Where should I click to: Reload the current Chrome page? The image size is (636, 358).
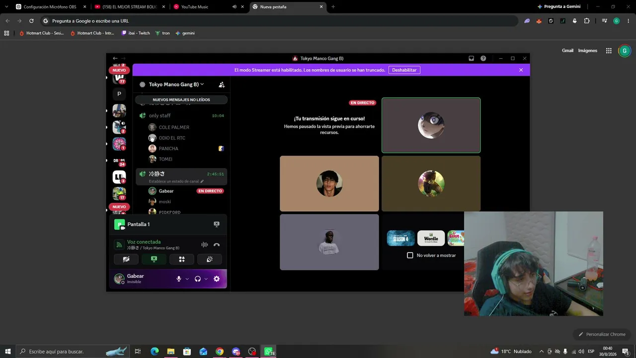31,21
